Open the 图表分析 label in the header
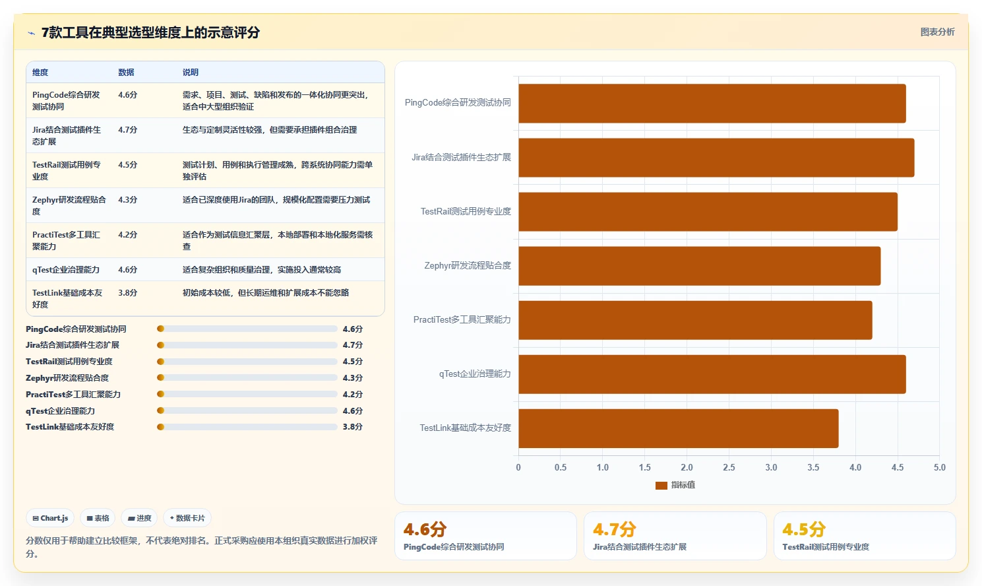The image size is (982, 586). 937,32
